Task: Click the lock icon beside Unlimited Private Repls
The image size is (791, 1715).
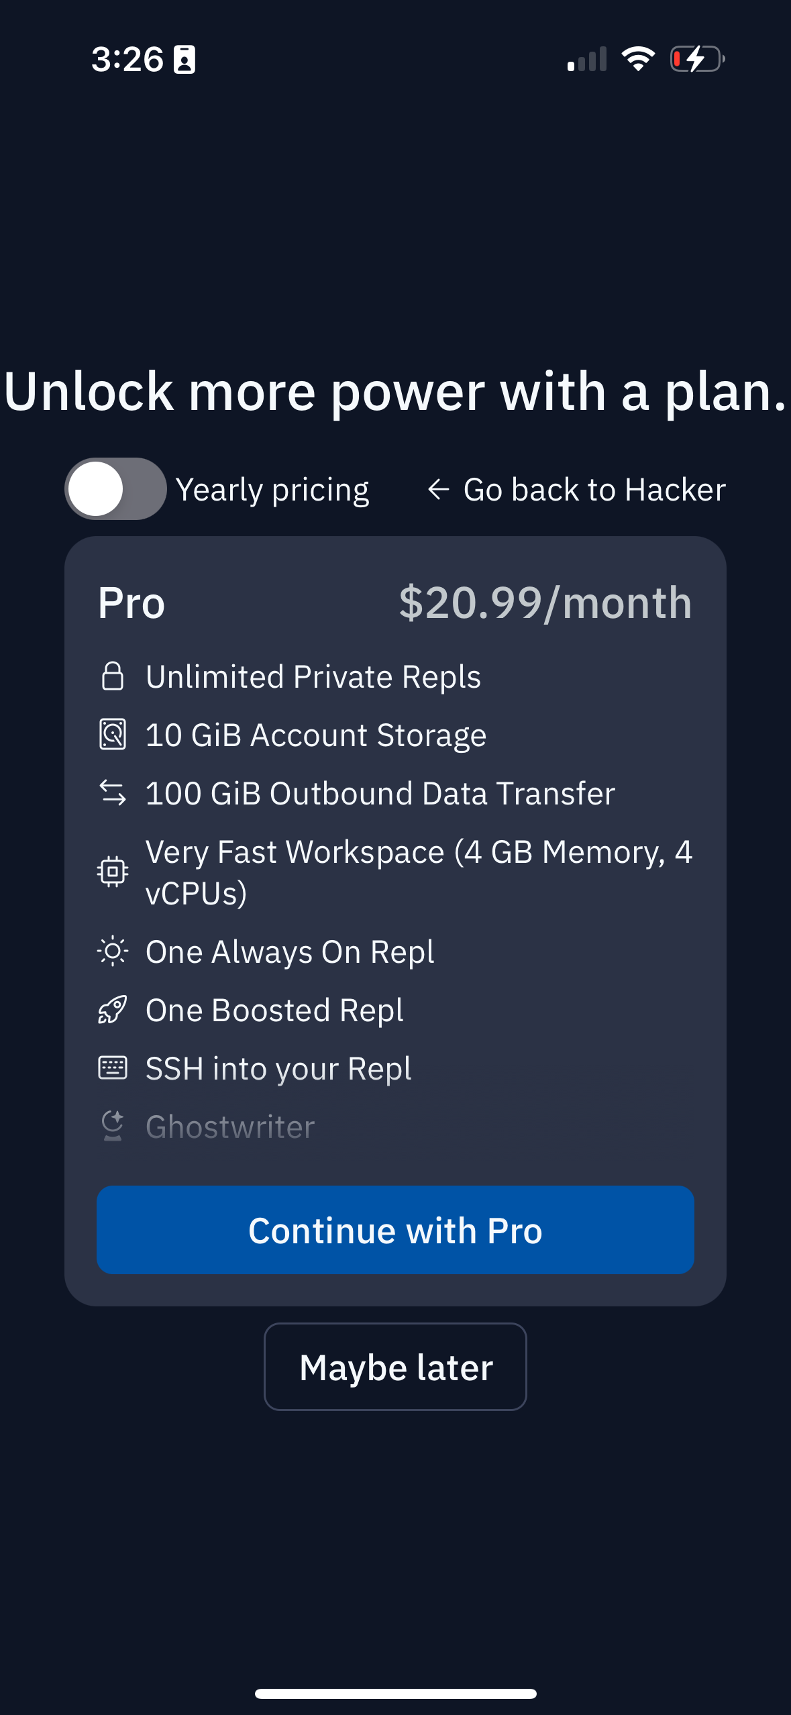Action: pos(113,676)
